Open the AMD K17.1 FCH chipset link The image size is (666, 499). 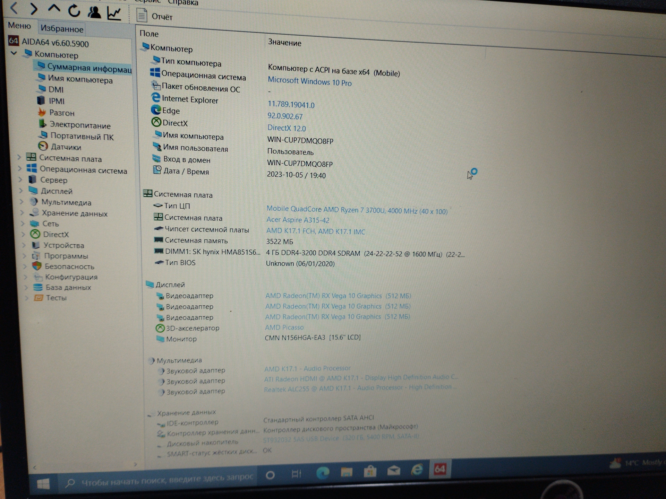click(x=316, y=231)
